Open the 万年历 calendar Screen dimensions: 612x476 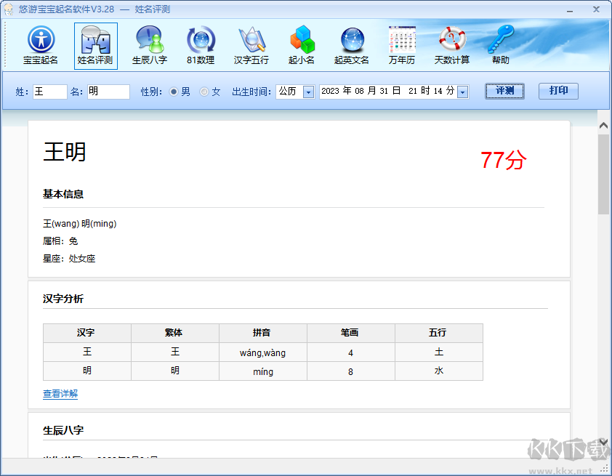(x=401, y=45)
